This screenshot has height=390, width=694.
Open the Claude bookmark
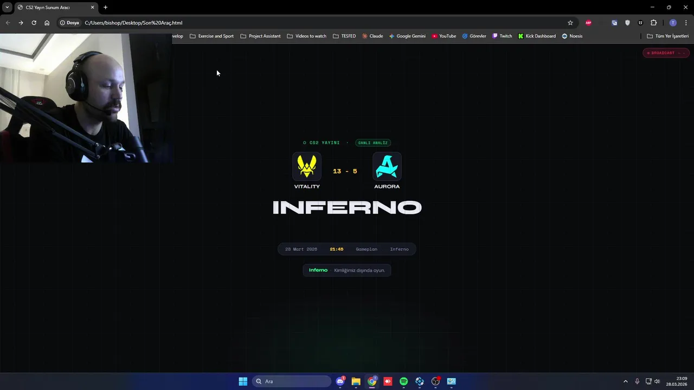coord(372,36)
